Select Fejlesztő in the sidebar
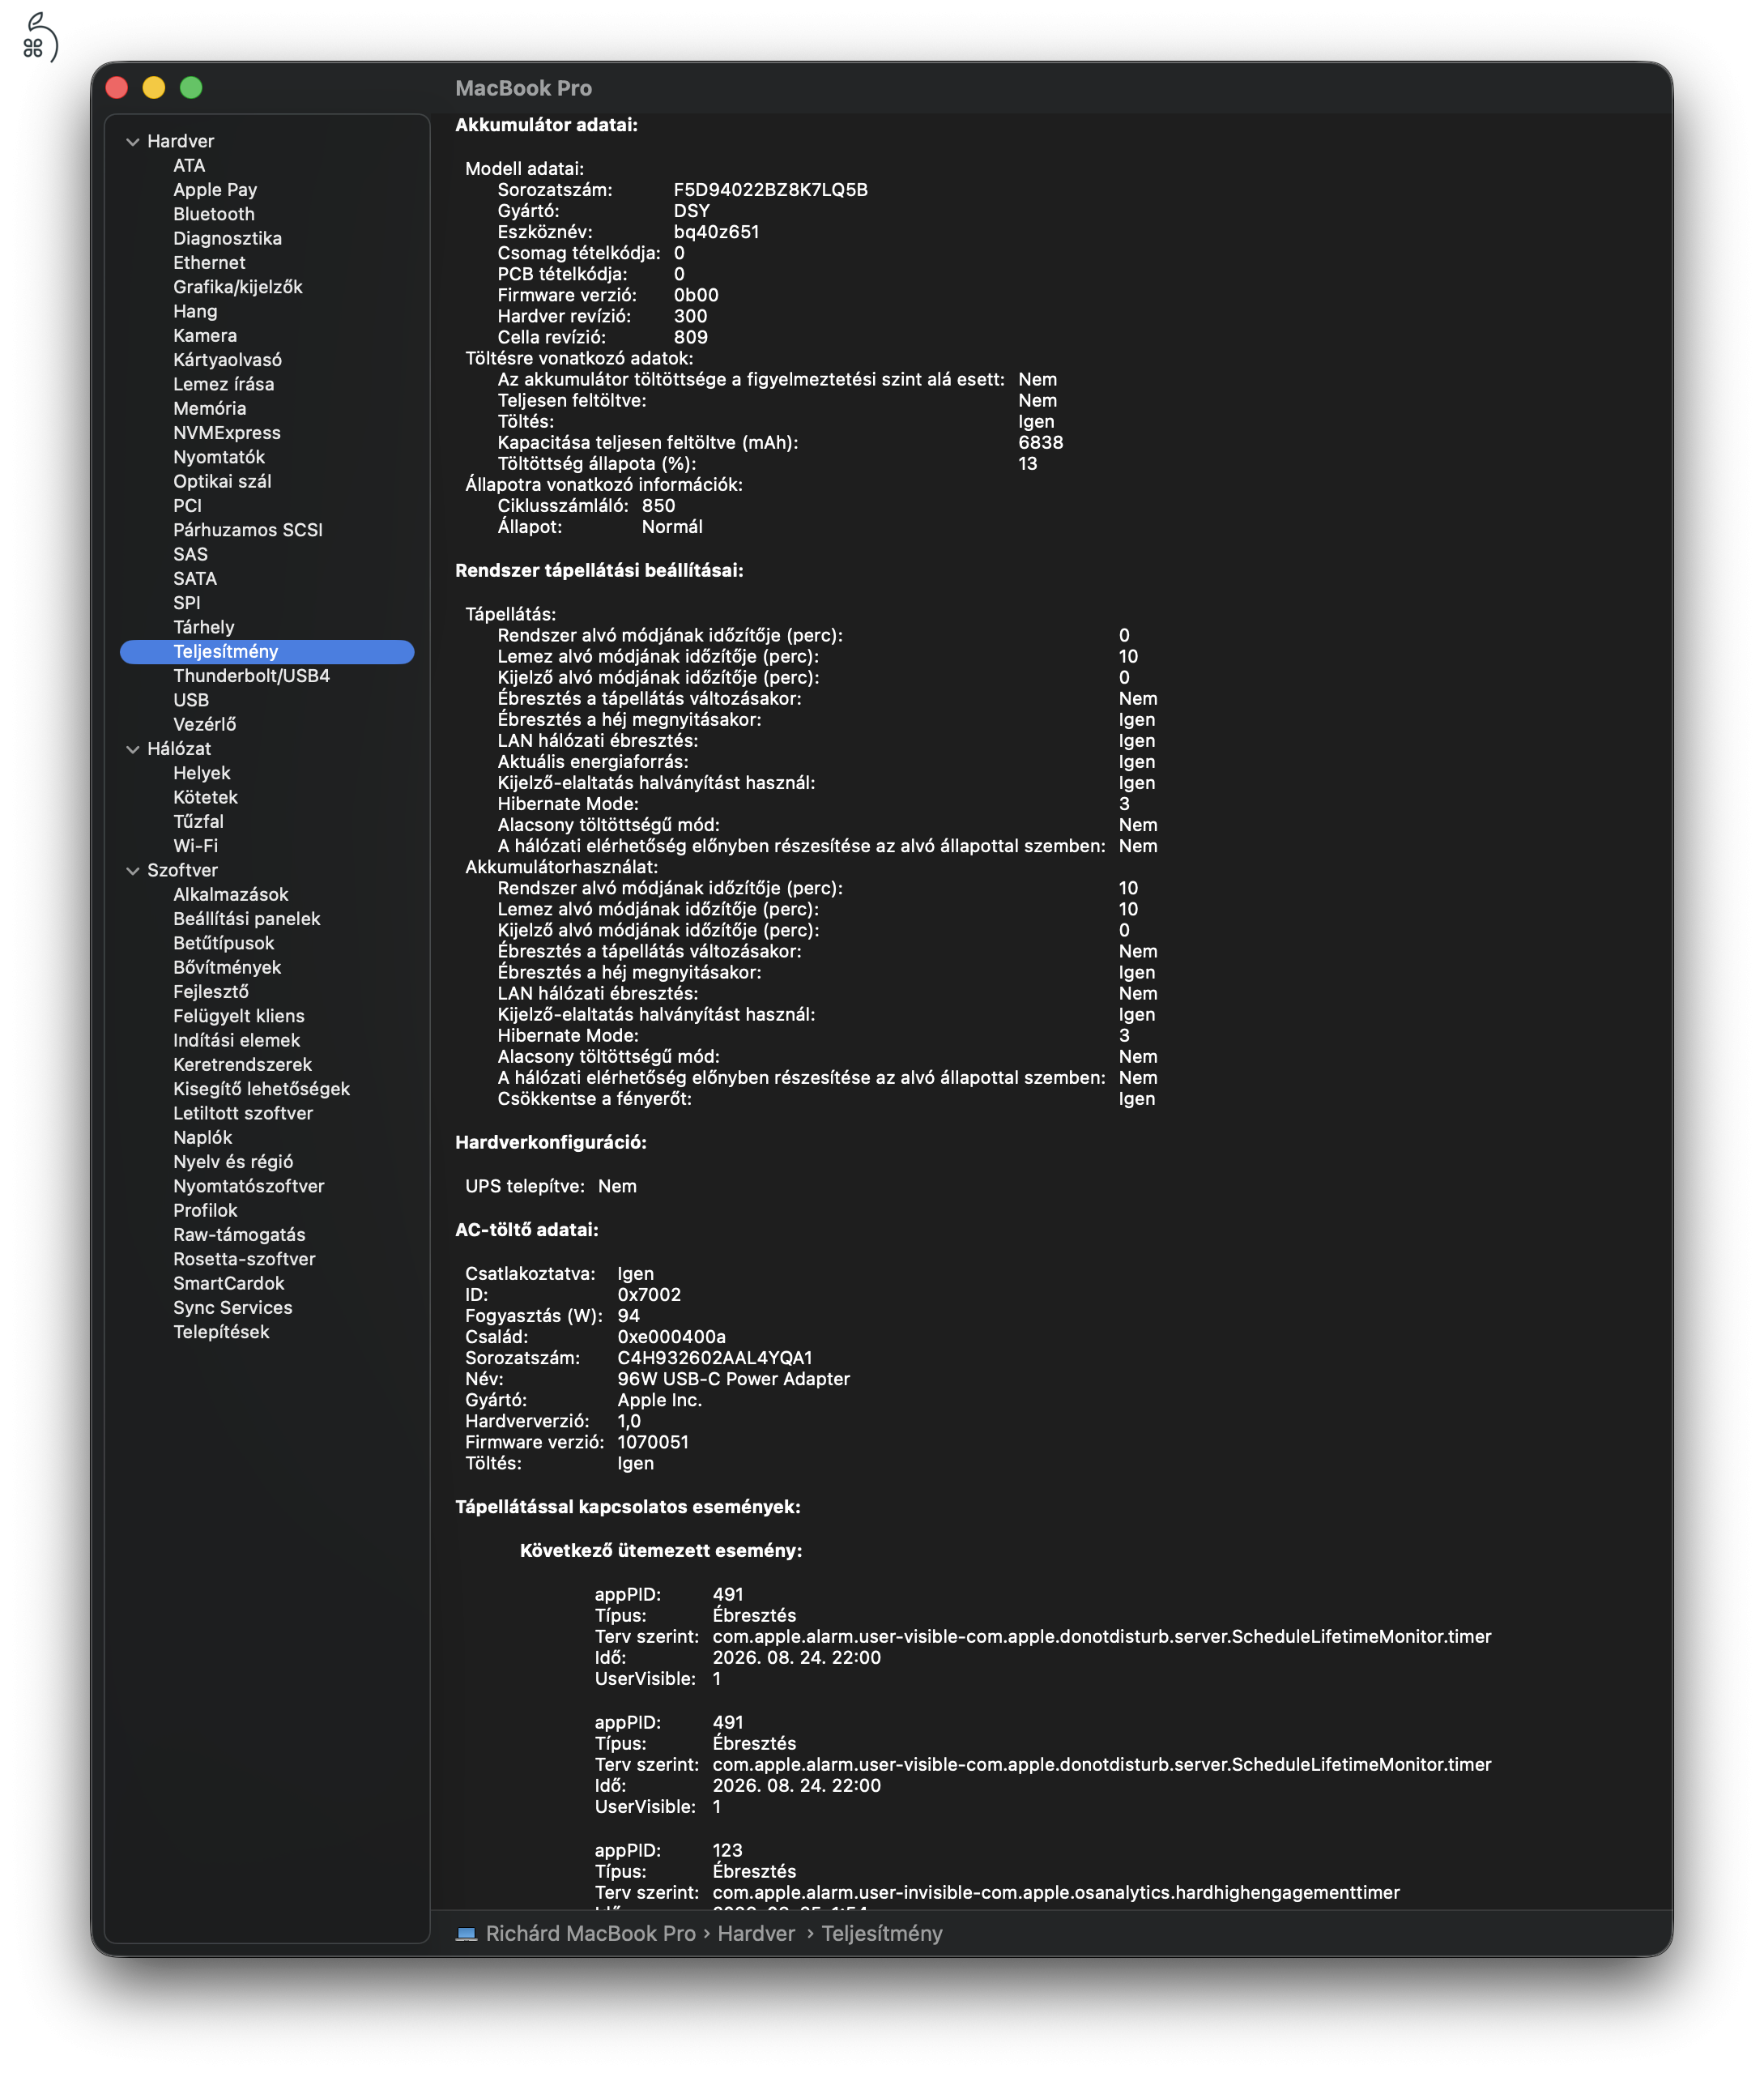 pos(211,992)
